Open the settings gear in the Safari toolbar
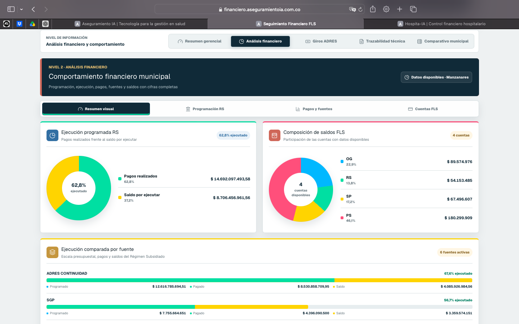Screen dimensions: 519x324 [x=386, y=9]
